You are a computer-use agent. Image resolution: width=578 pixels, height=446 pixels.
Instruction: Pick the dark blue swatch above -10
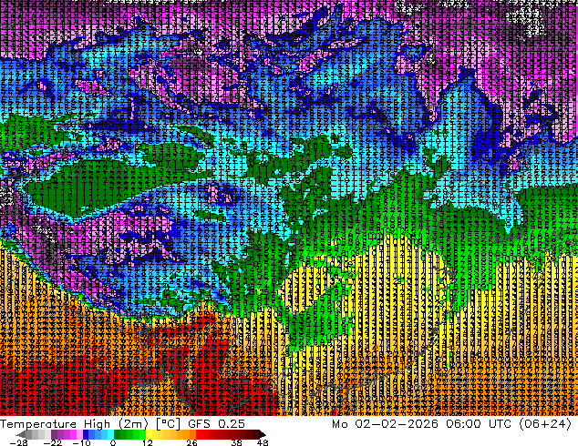point(86,434)
